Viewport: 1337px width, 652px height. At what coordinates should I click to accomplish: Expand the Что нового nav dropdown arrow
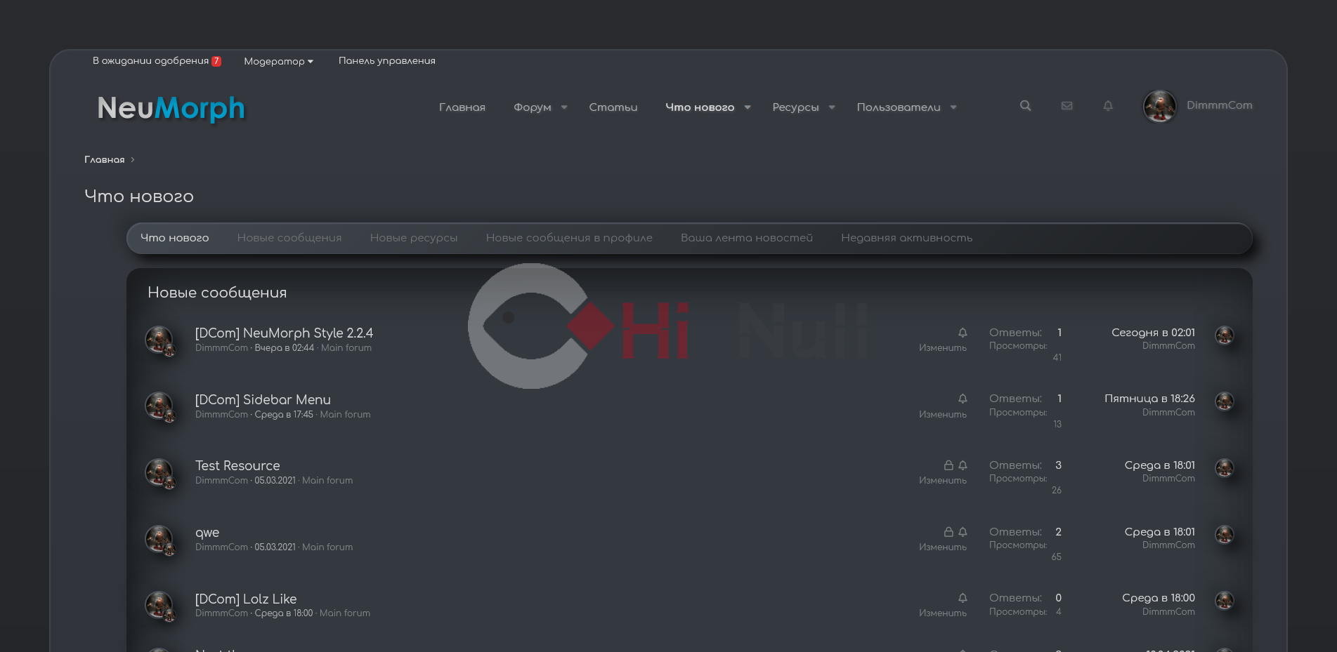click(x=748, y=107)
